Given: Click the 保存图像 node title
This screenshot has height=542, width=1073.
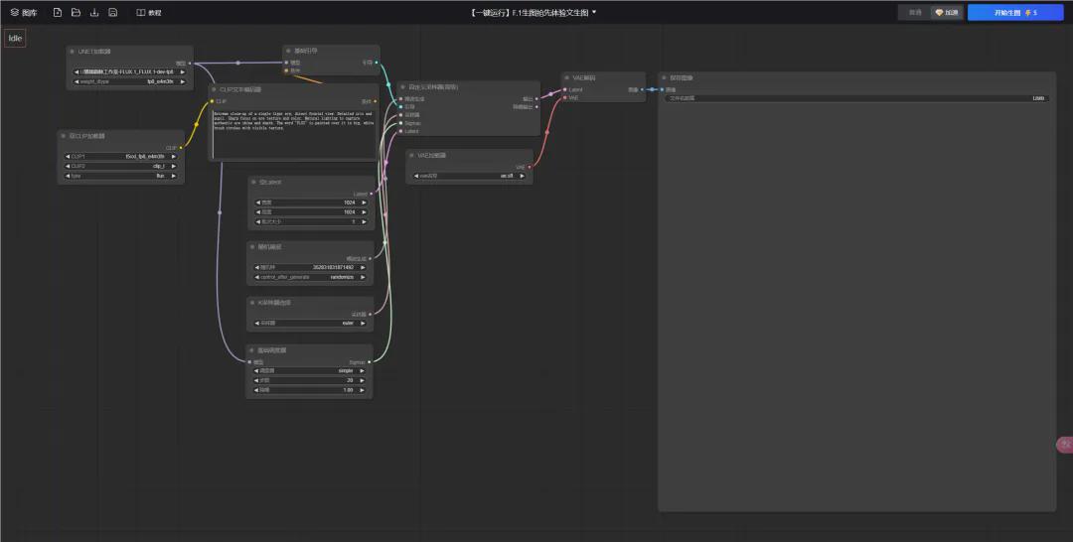Looking at the screenshot, I should click(682, 77).
